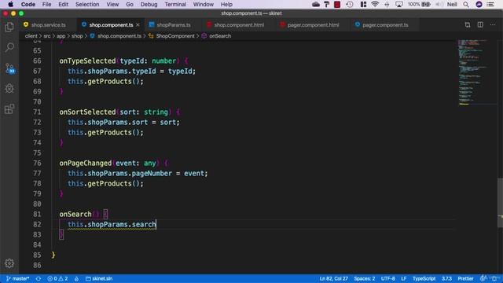This screenshot has height=283, width=503.
Task: Click onPageChanged method name
Action: tap(86, 163)
